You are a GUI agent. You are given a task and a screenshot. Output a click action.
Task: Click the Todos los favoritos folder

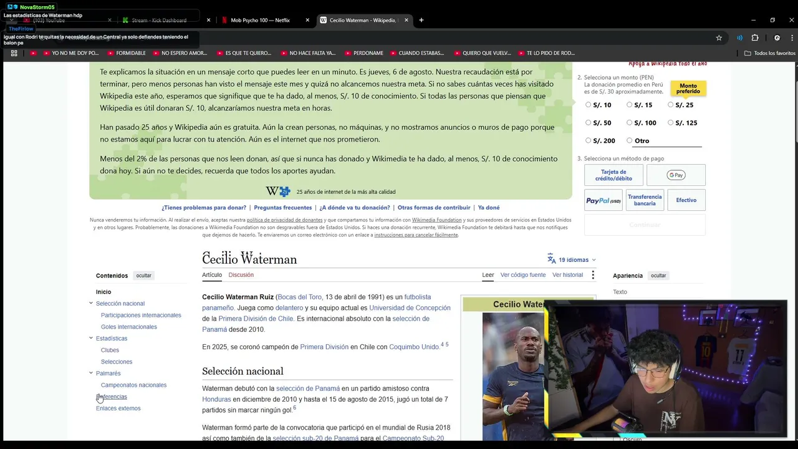pos(770,53)
